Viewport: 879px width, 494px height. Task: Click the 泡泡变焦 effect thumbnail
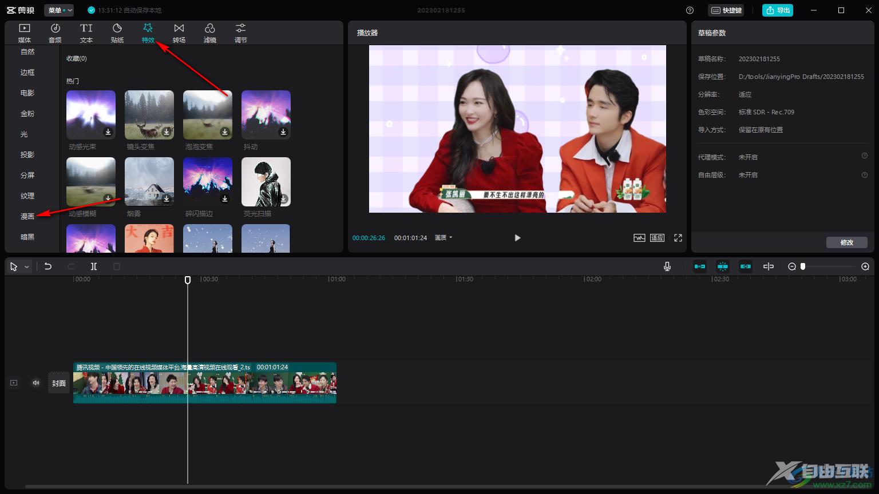pos(208,115)
